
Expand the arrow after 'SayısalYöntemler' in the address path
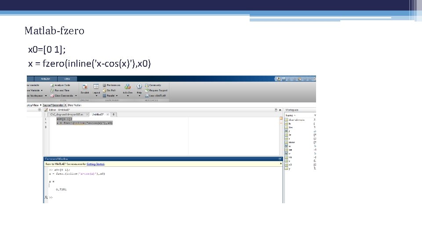pos(65,105)
